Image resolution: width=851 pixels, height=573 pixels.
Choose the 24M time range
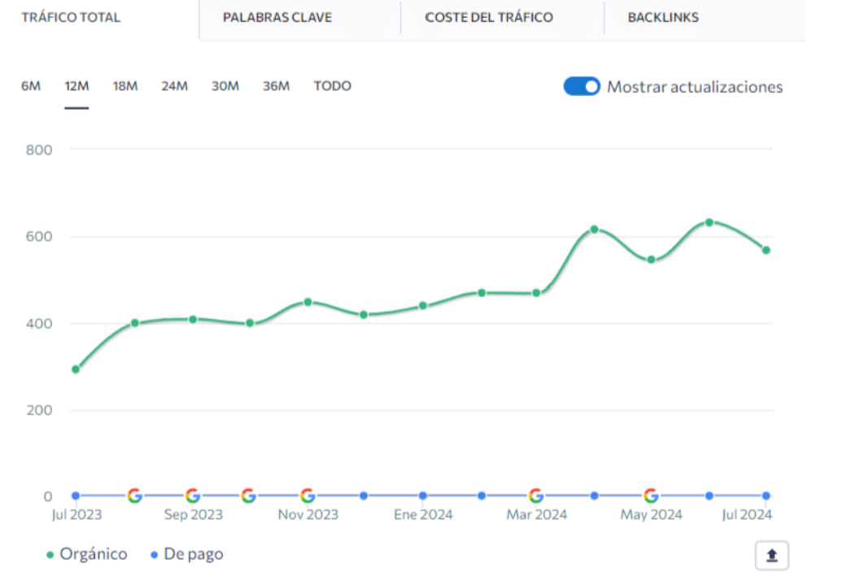click(x=174, y=86)
